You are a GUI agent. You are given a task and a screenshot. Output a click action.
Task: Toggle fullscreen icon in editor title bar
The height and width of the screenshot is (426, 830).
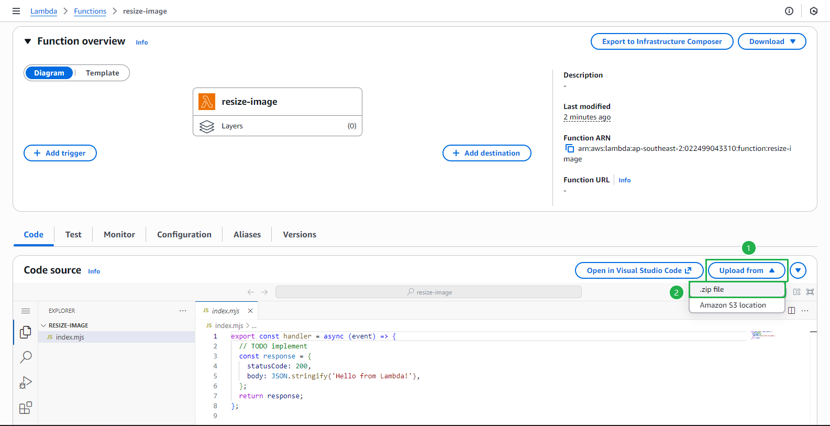(810, 292)
